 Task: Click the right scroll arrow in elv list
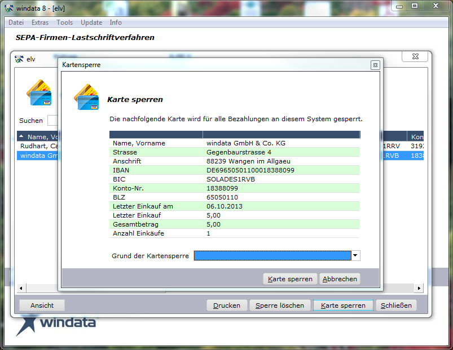[419, 288]
